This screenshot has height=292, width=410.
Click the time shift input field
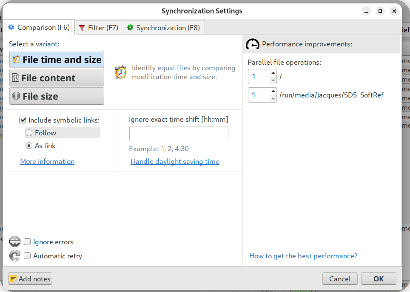[179, 134]
